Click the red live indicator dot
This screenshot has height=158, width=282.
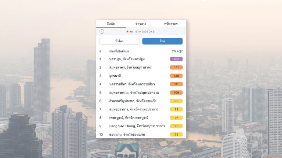[127, 32]
